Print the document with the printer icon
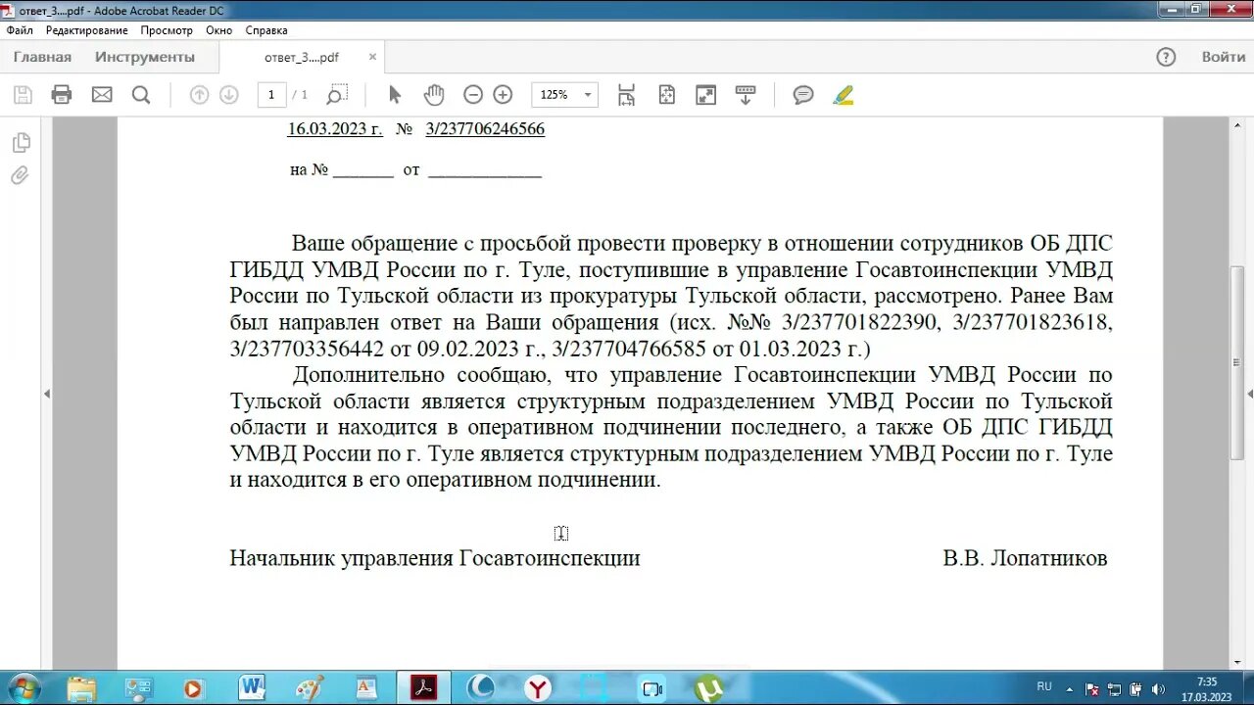Screen dimensions: 1254x705 [x=62, y=95]
